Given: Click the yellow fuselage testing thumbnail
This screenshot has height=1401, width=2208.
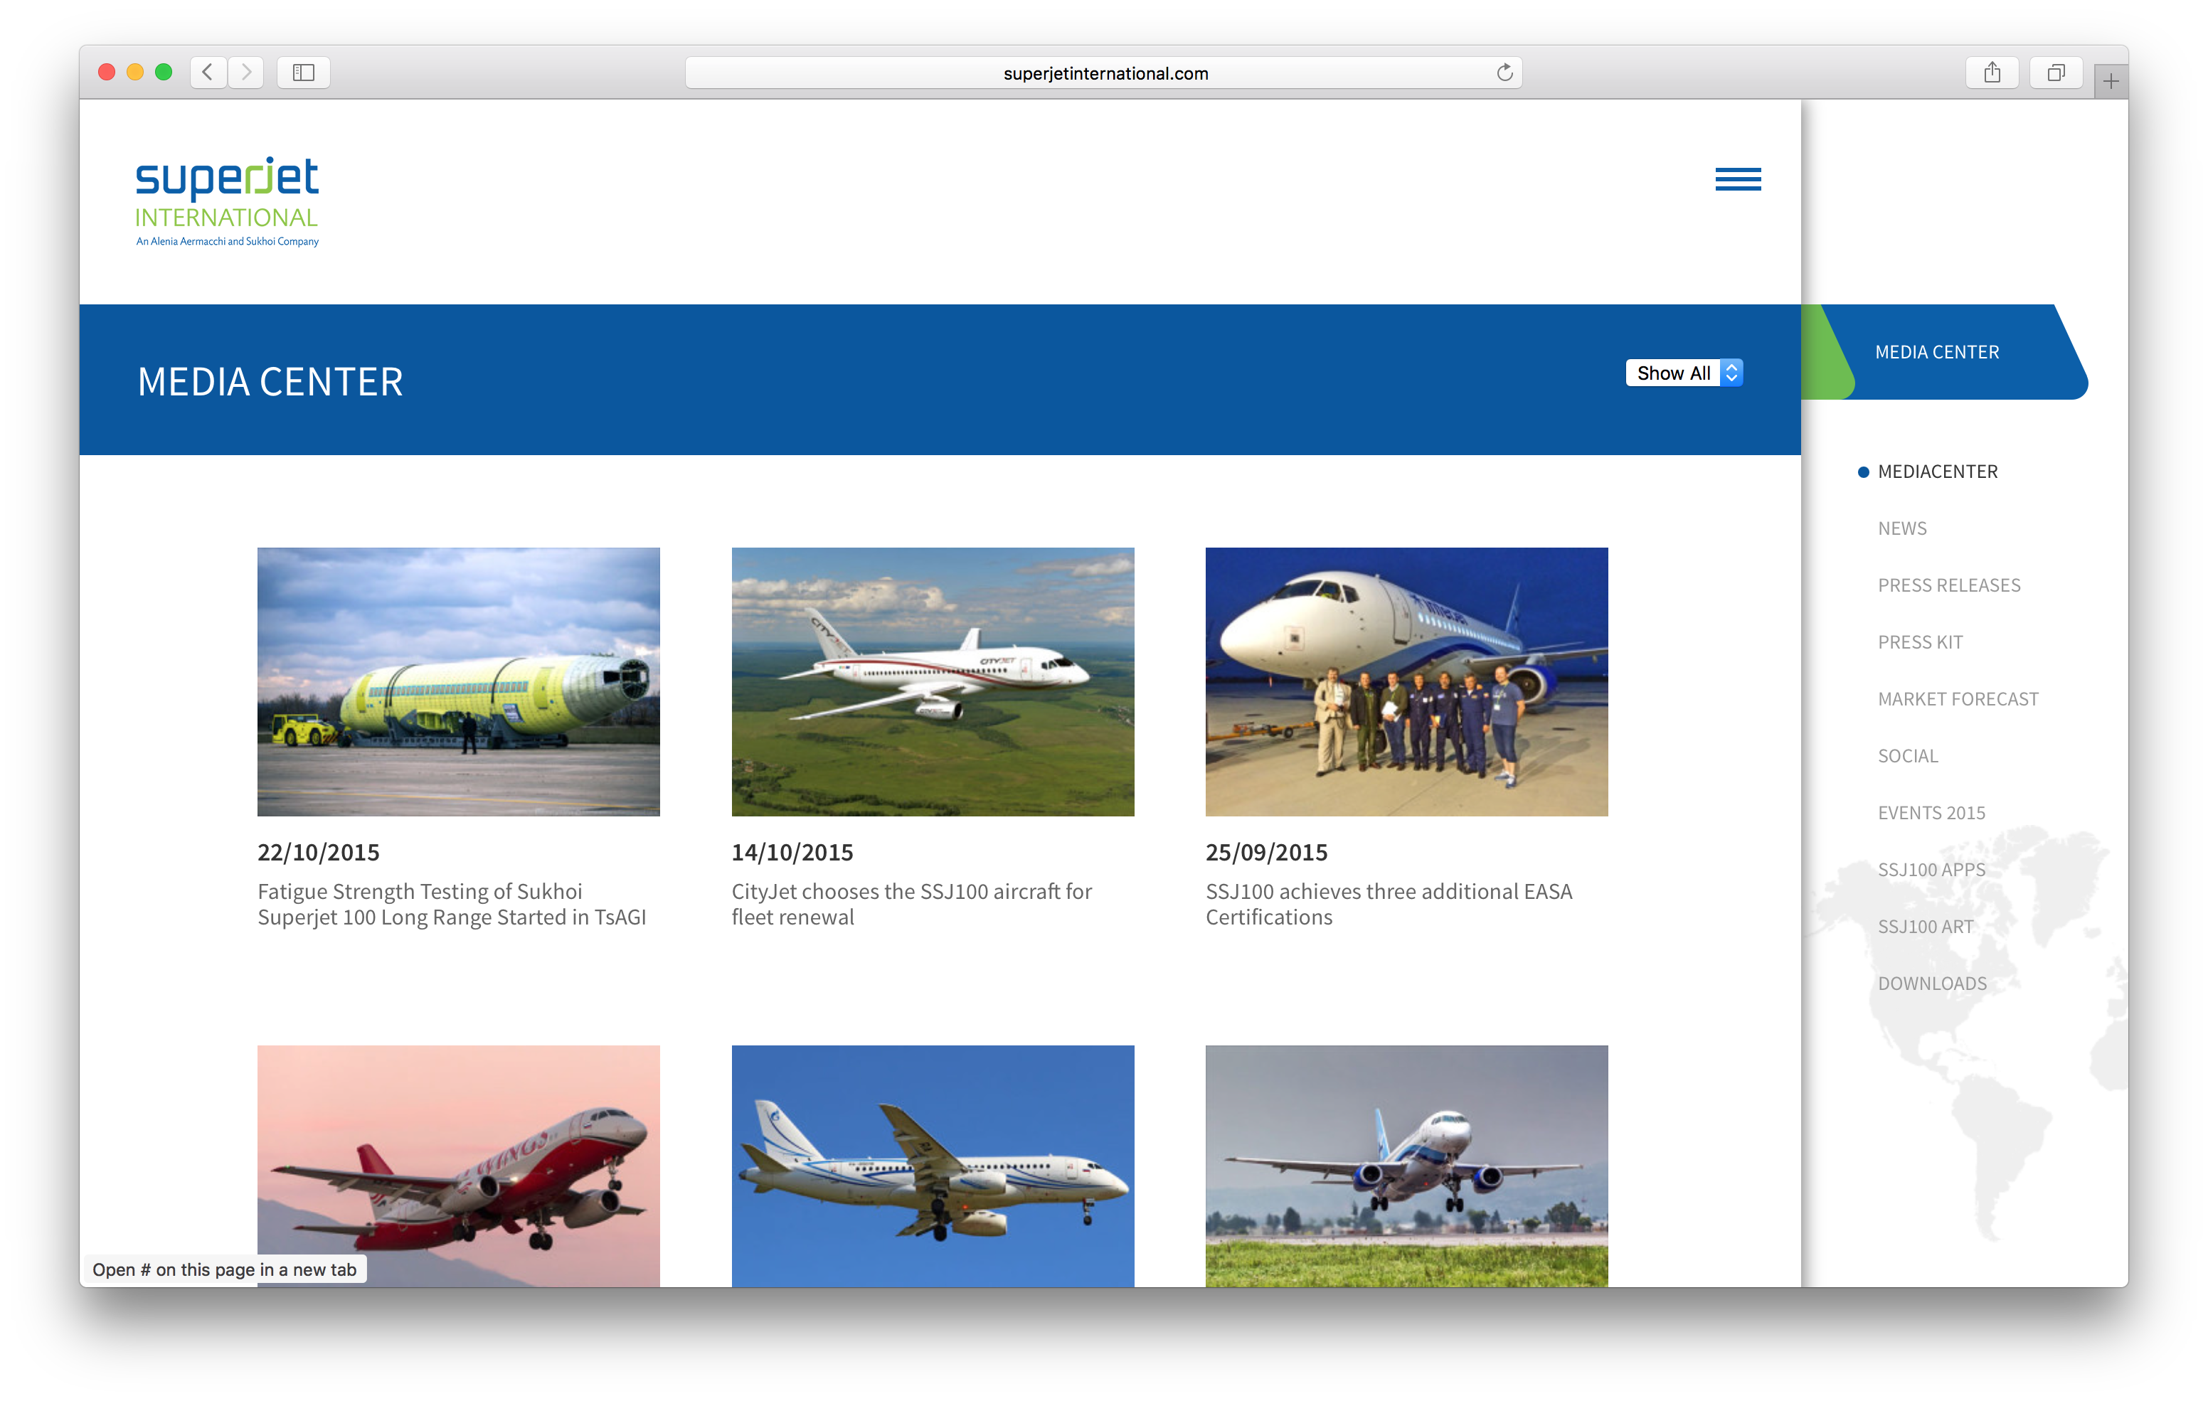Looking at the screenshot, I should (459, 681).
